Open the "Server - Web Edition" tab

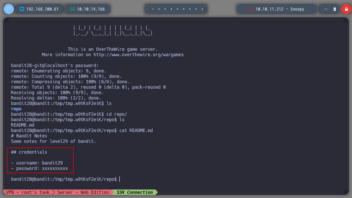coord(83,192)
